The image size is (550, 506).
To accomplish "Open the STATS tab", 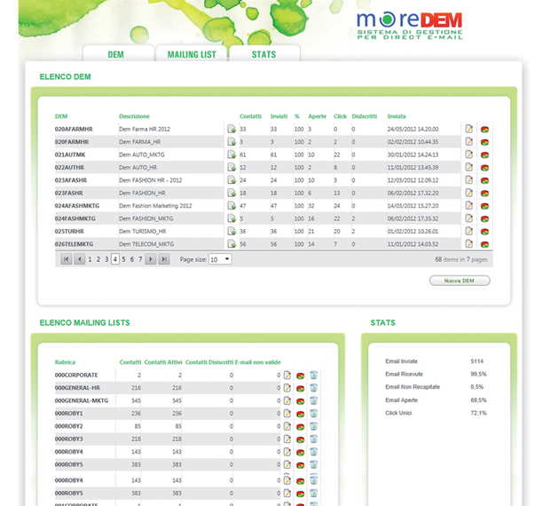I will pyautogui.click(x=264, y=54).
